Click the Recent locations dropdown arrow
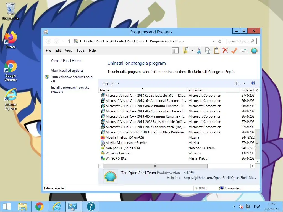 point(63,41)
